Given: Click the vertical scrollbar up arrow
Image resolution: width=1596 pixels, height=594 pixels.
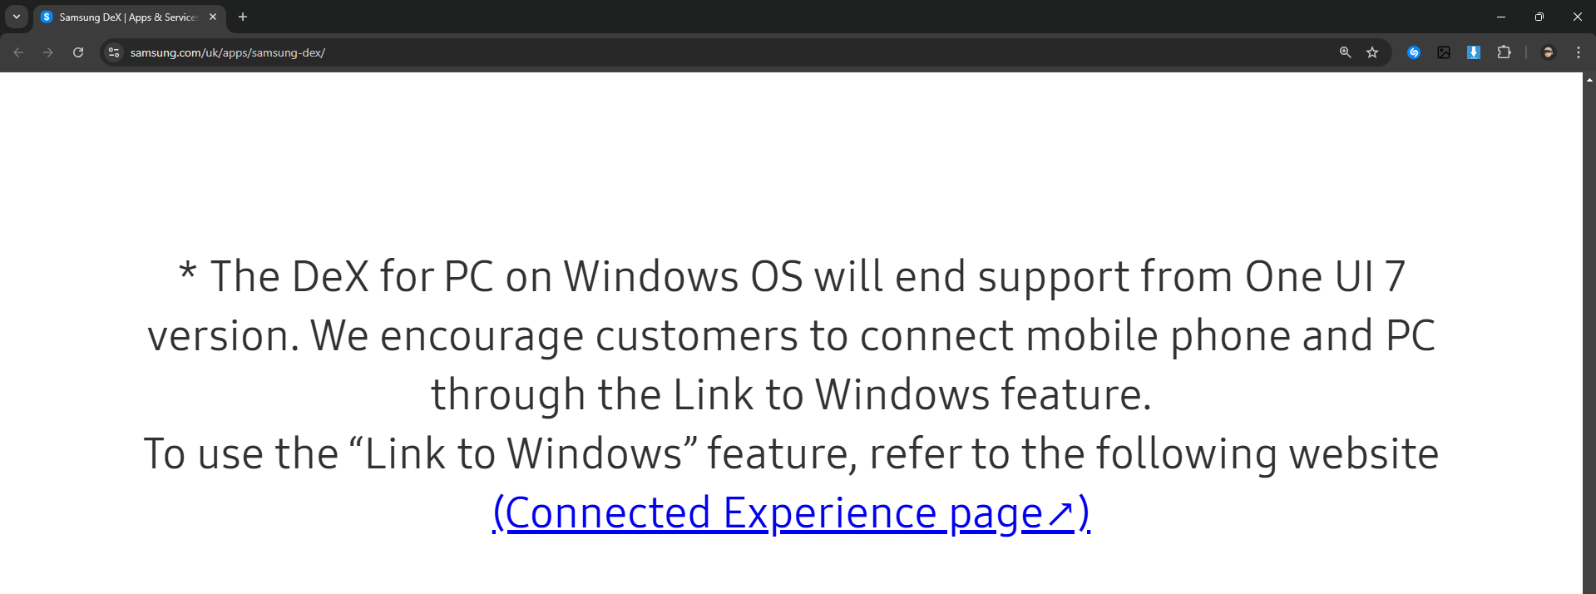Looking at the screenshot, I should click(x=1589, y=80).
